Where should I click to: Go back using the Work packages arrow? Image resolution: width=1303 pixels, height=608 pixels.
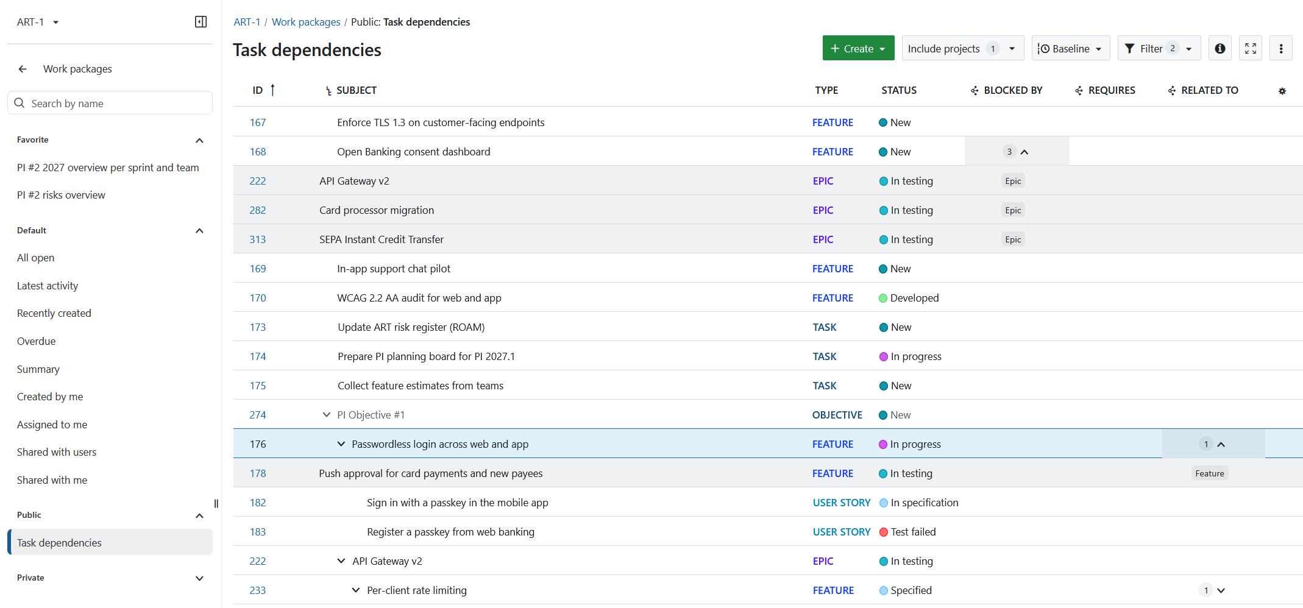coord(23,69)
